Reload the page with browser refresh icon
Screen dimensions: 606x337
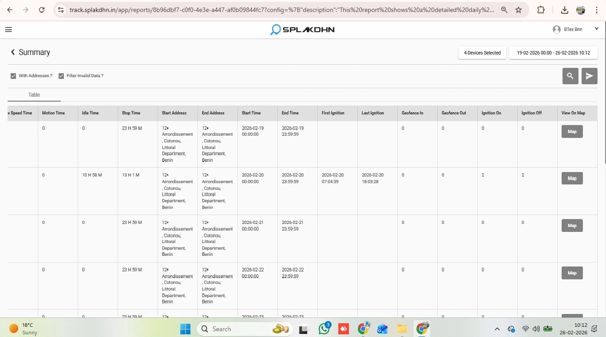[42, 10]
